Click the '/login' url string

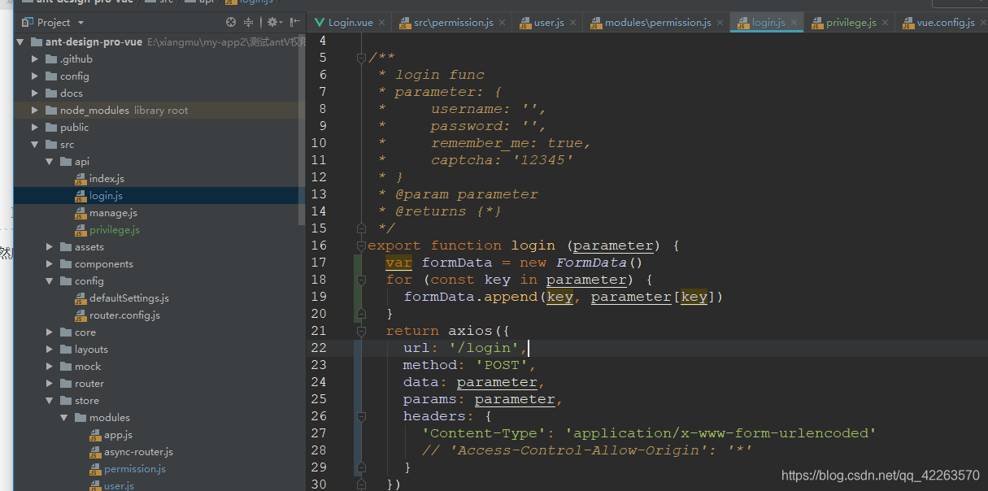click(x=485, y=348)
